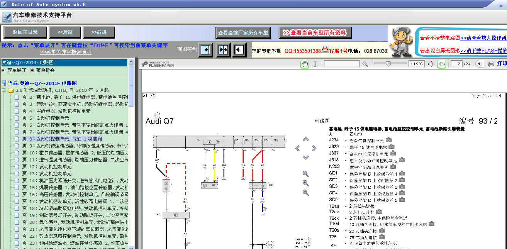Click view control right-panel button
The image size is (507, 249).
click(x=239, y=49)
